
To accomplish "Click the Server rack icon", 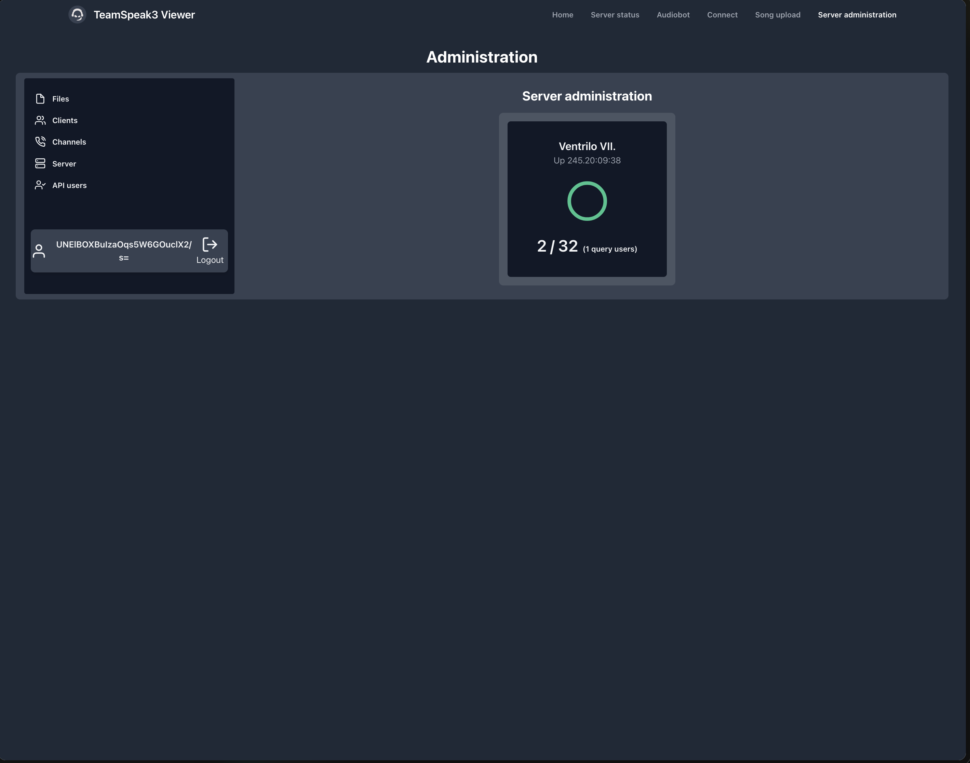I will click(40, 163).
